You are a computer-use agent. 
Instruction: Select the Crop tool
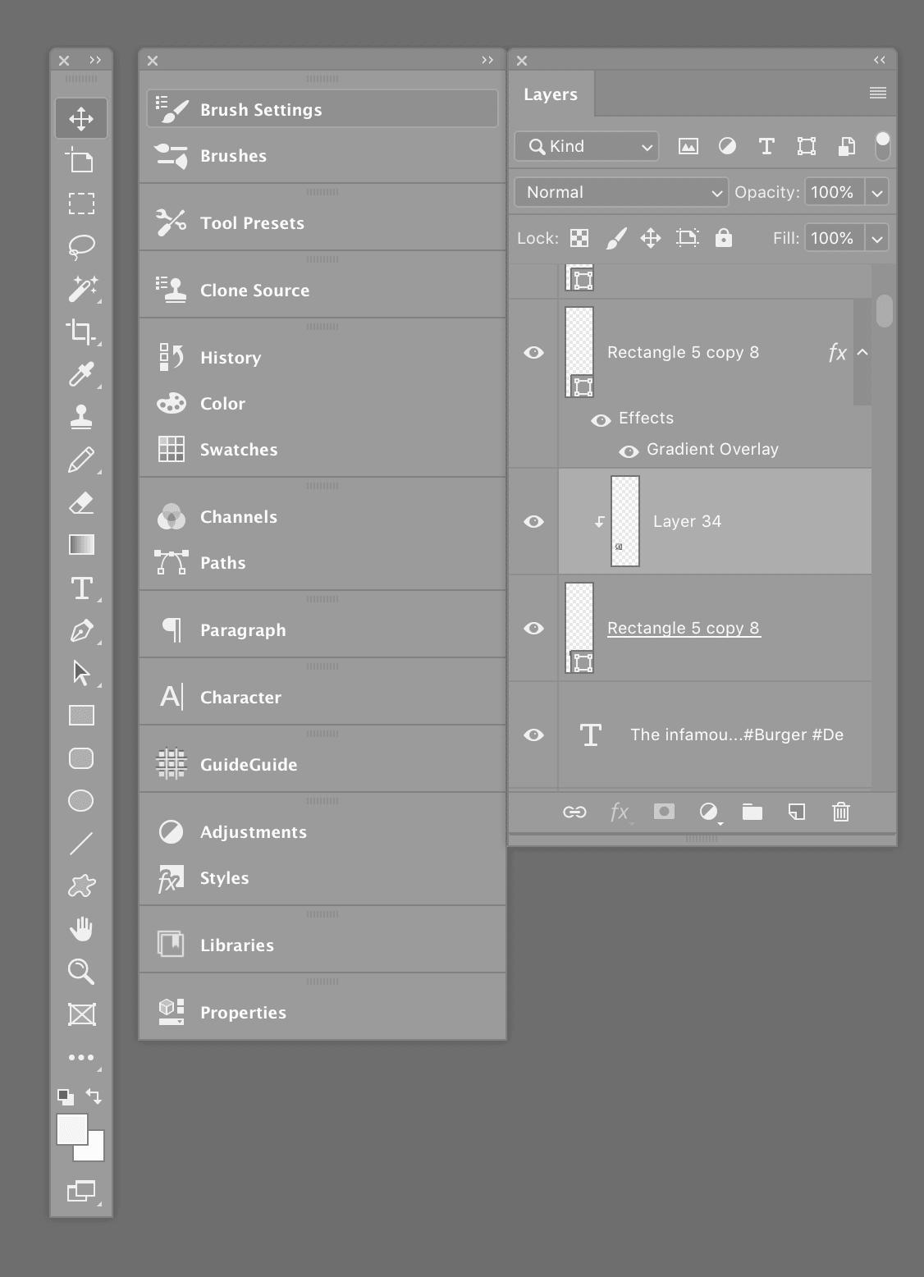point(81,332)
